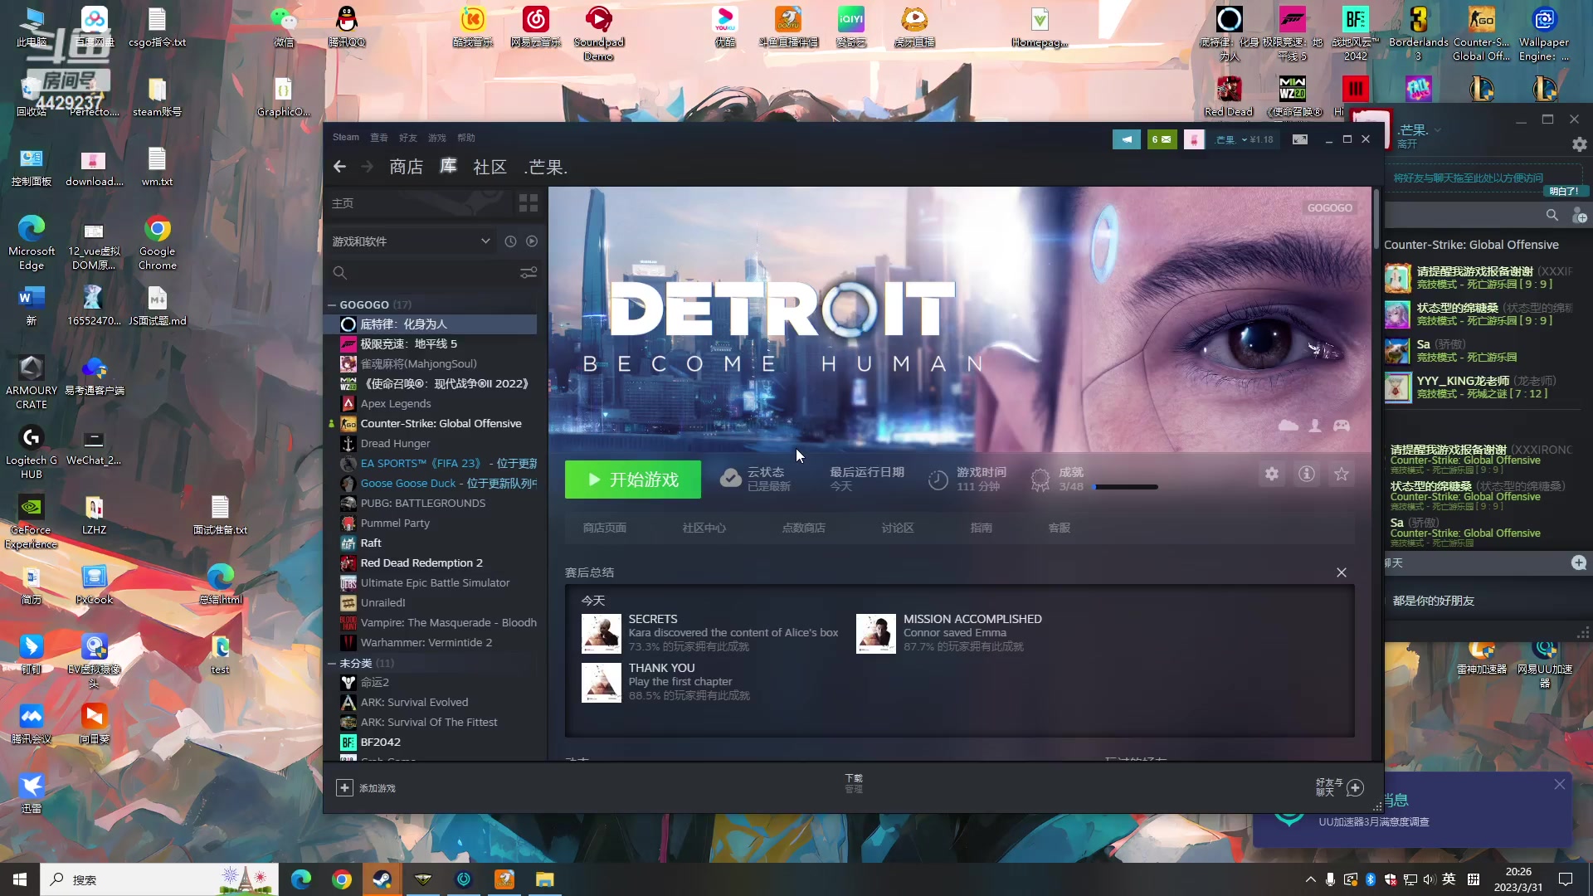Screen dimensions: 1593x896
Task: Open the 好友 menu in Steam
Action: (408, 138)
